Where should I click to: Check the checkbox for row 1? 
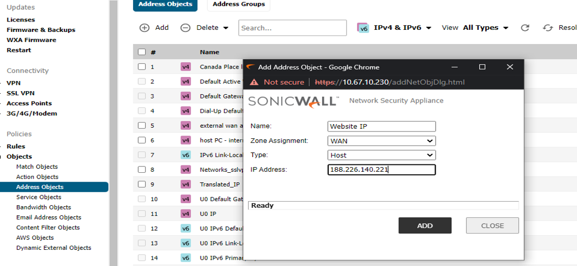142,67
